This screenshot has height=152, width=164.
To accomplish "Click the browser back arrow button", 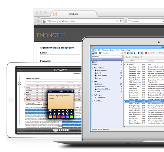I will [x=38, y=21].
